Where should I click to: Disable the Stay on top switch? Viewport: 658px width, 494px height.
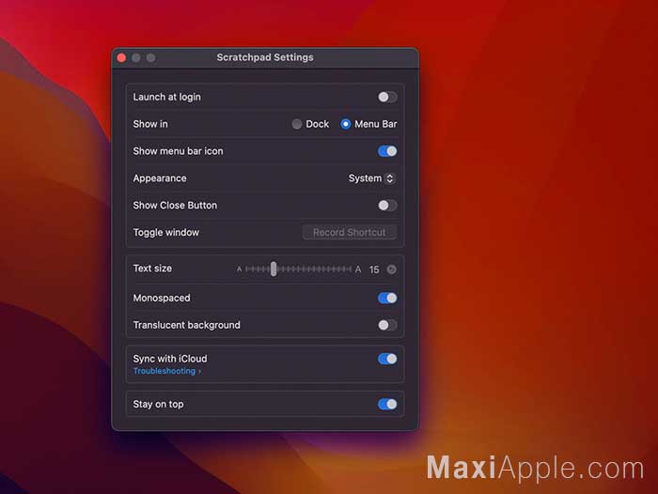(387, 404)
